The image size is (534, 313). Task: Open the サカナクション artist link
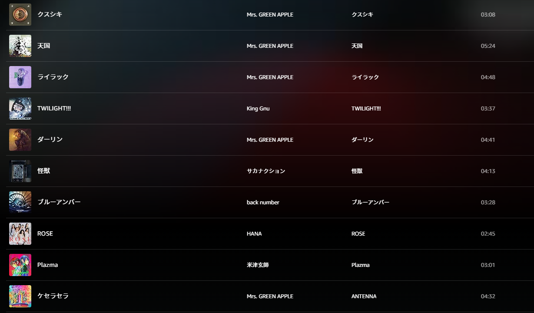click(x=266, y=171)
